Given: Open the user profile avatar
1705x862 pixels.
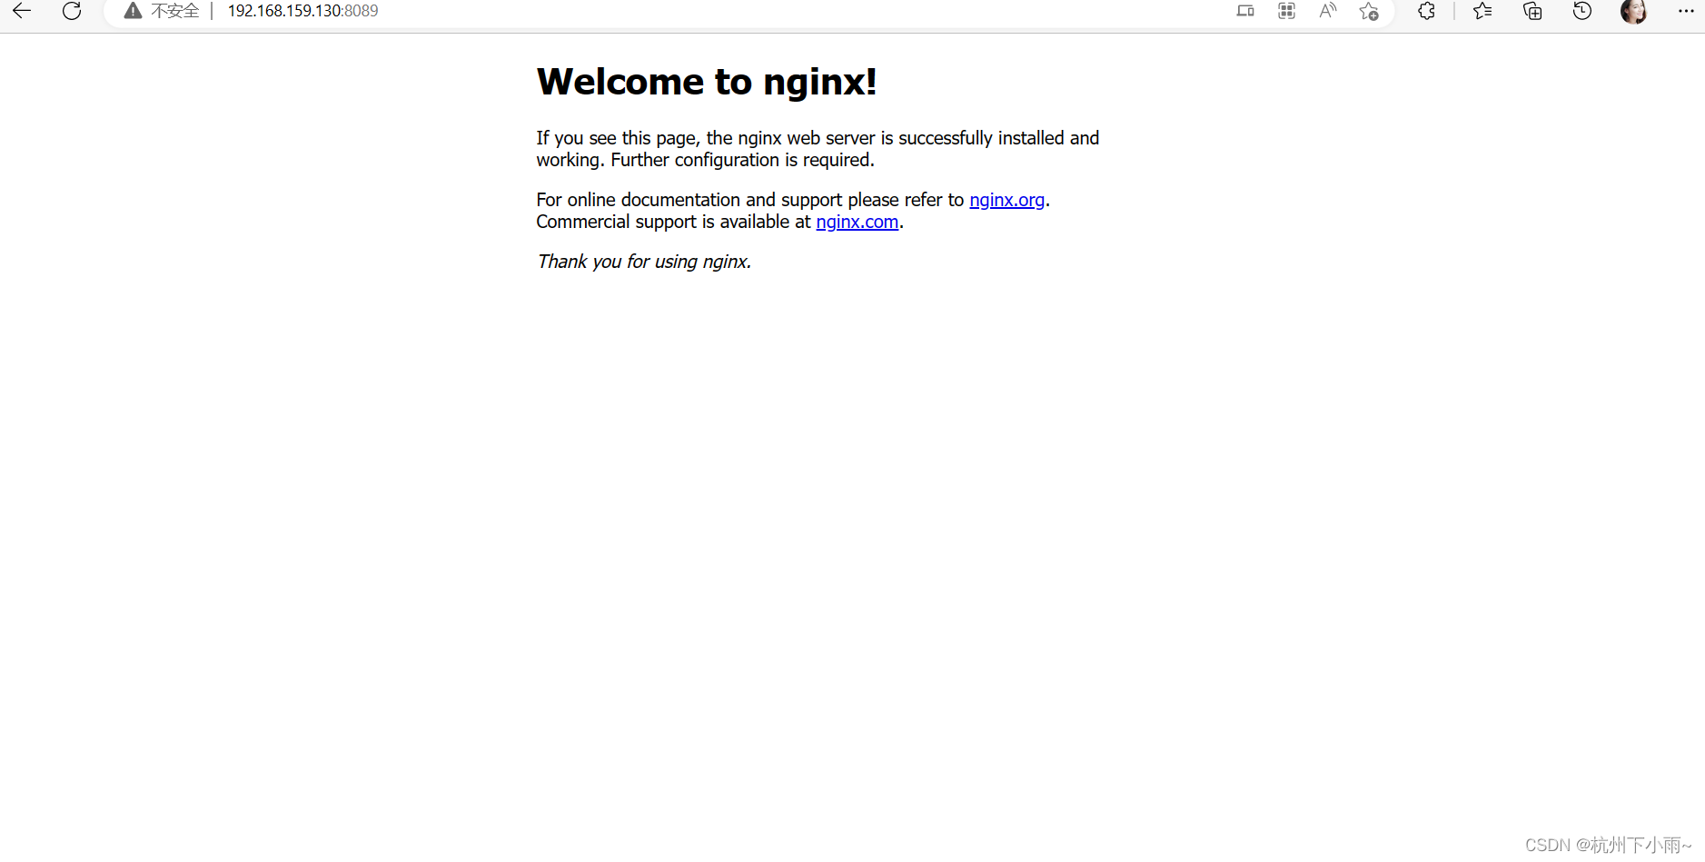Looking at the screenshot, I should coord(1633,11).
